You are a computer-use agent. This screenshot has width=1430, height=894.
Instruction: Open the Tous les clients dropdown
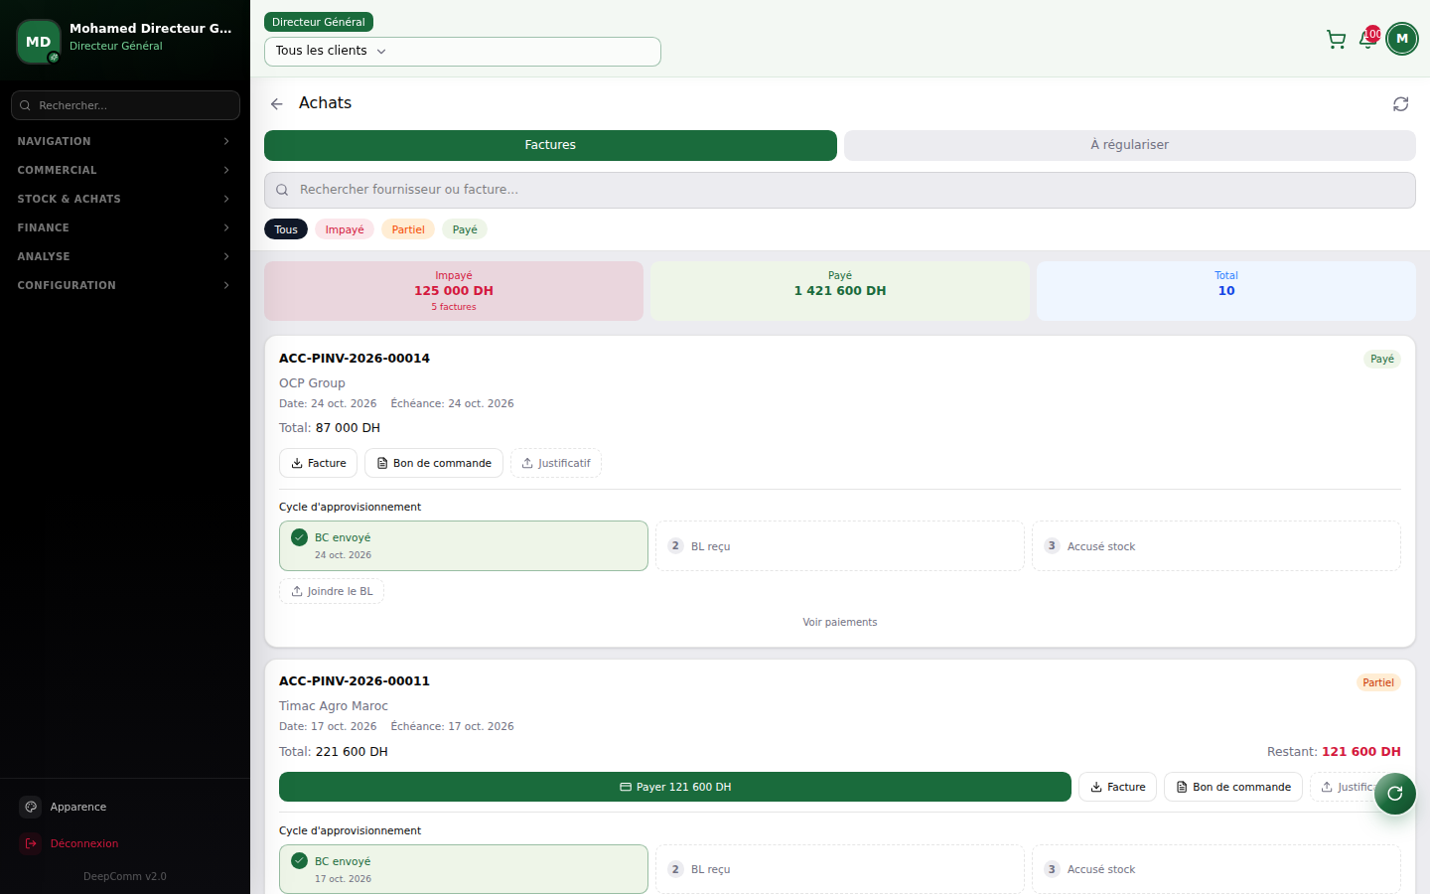pos(463,52)
